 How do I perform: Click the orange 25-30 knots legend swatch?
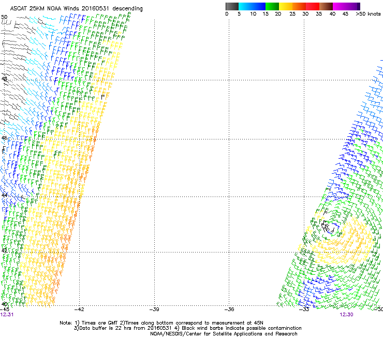click(299, 6)
